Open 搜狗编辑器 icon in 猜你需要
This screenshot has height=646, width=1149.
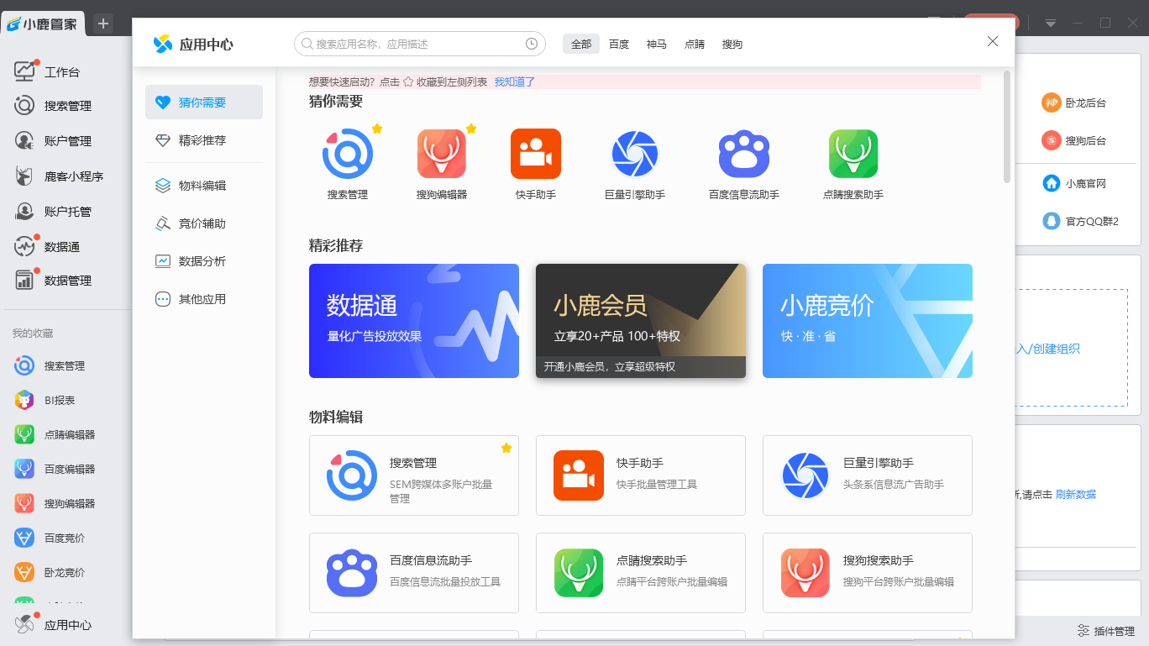click(x=442, y=154)
